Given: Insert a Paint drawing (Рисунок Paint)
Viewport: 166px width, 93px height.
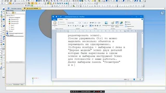Looking at the screenshot, I should coord(113,23).
